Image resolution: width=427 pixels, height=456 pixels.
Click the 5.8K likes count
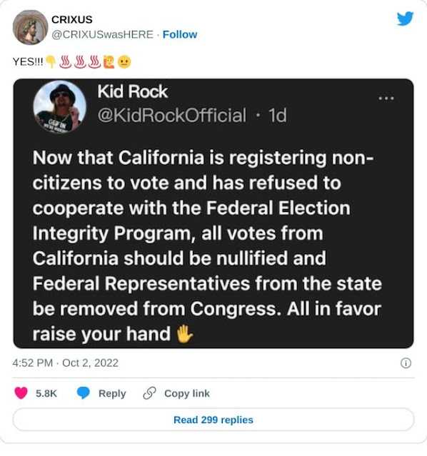[x=46, y=393]
